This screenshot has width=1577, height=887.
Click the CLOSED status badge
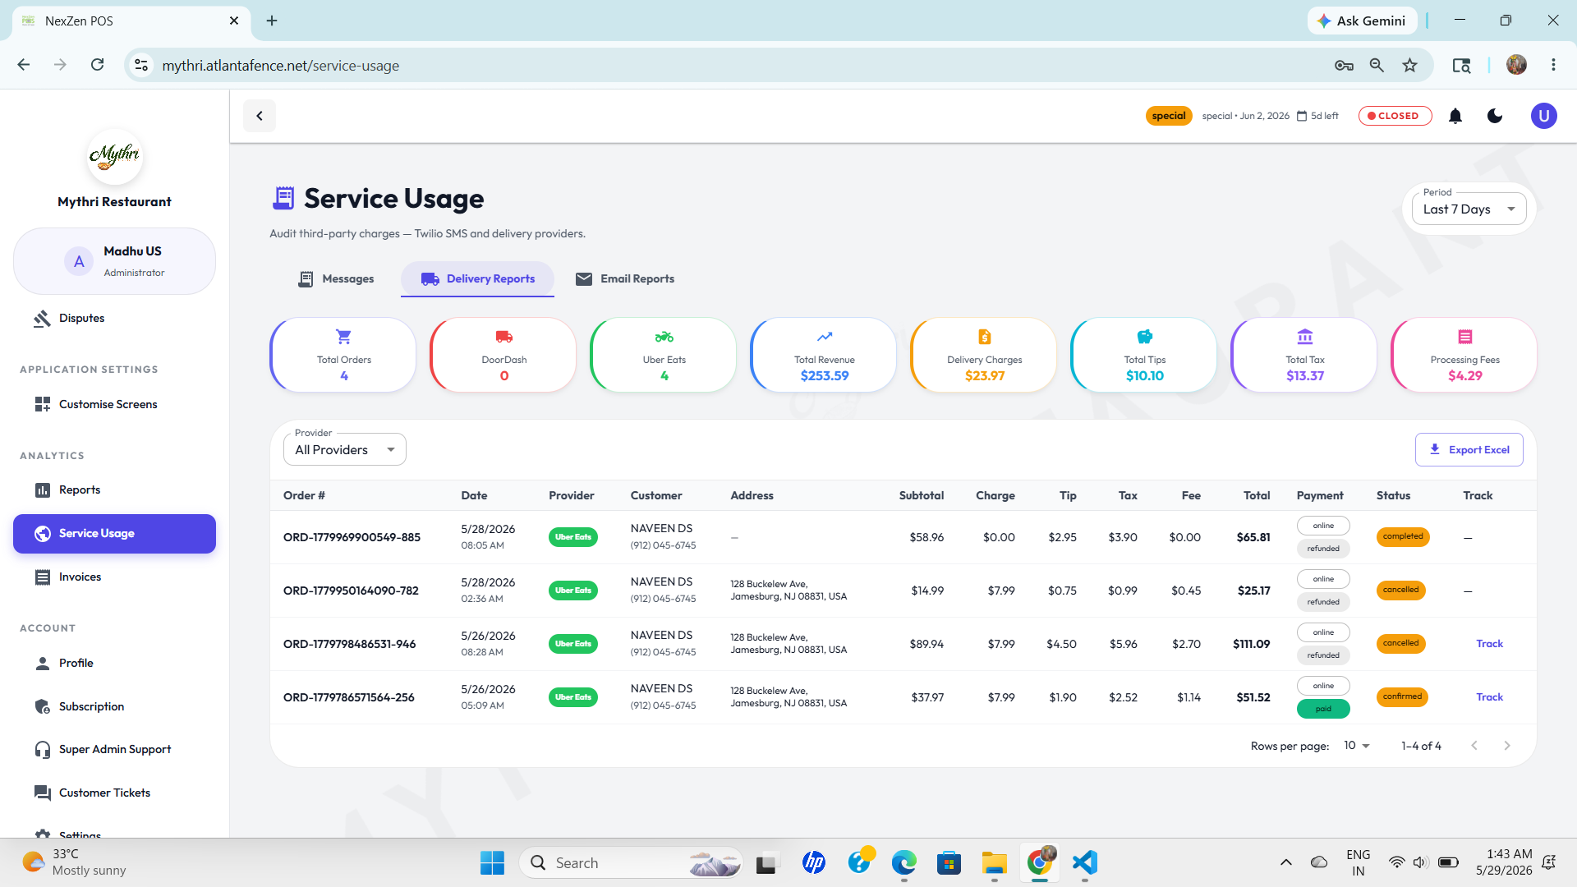(1395, 116)
